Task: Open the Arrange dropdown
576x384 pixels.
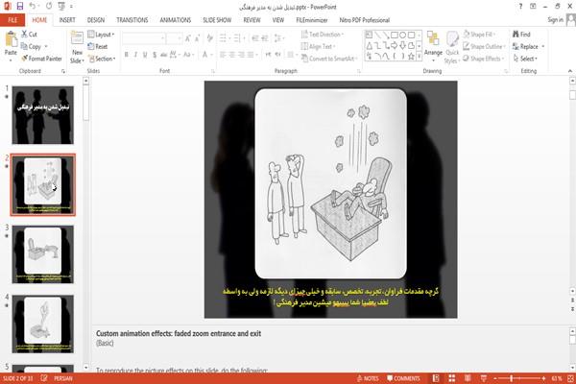Action: tap(433, 47)
